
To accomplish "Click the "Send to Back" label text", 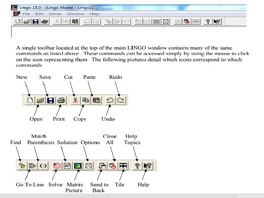I will pyautogui.click(x=99, y=187).
